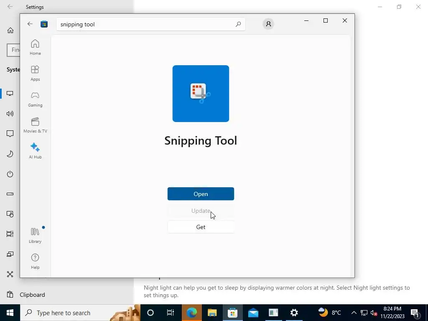Click Settings window Home icon
This screenshot has width=428, height=321.
pyautogui.click(x=10, y=30)
